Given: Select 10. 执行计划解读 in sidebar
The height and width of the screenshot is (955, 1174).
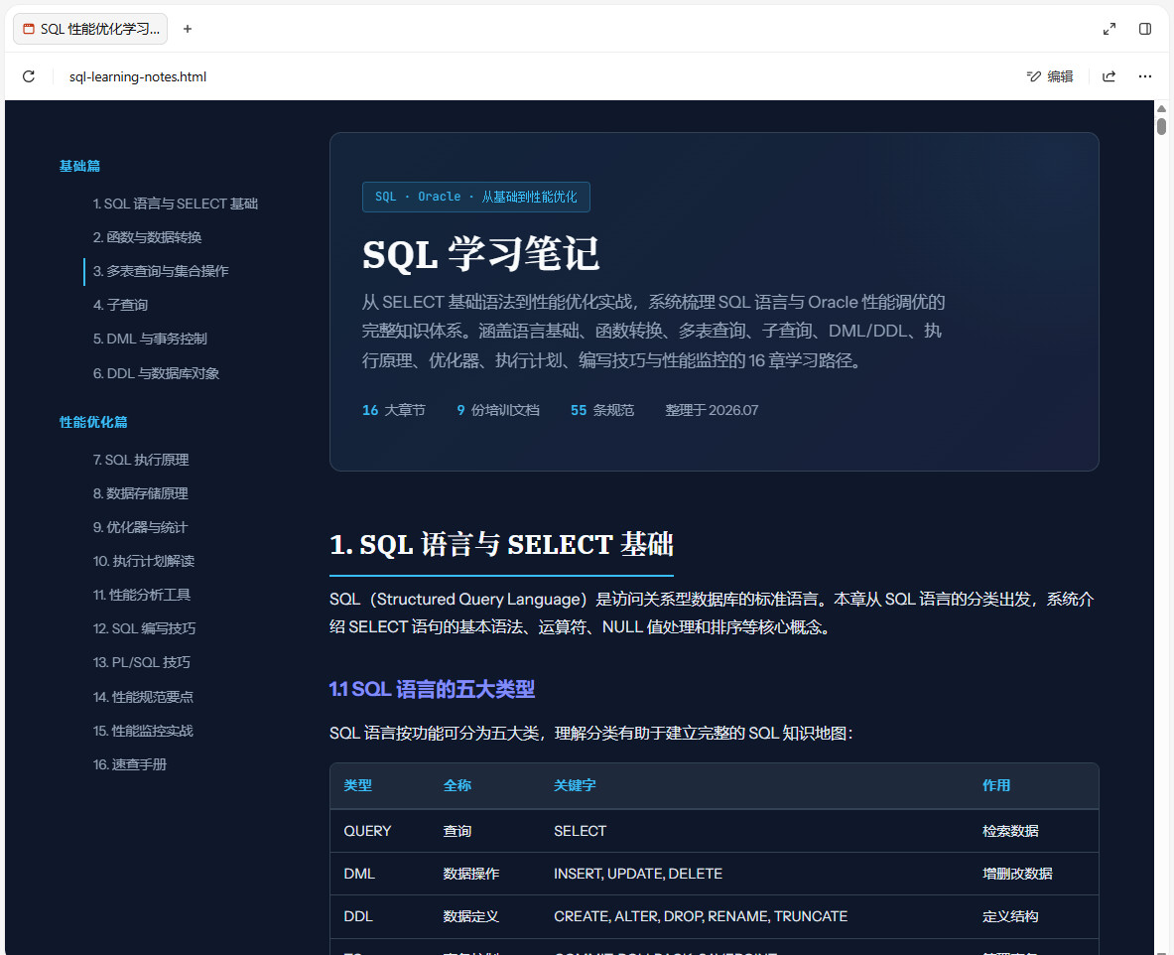Looking at the screenshot, I should coord(144,561).
